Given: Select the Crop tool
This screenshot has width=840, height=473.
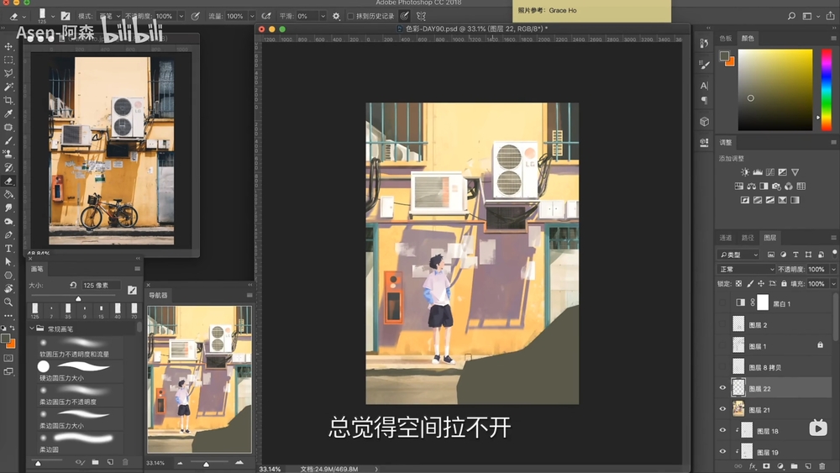Looking at the screenshot, I should point(9,100).
